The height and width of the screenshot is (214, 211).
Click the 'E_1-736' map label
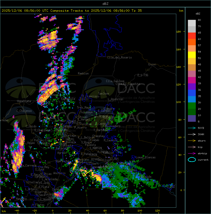(x=143, y=75)
